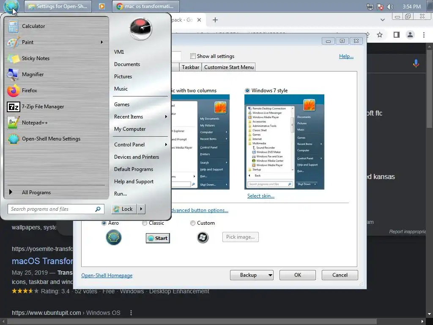This screenshot has height=325, width=433.
Task: Click Windows 7 style preview thumbnail
Action: (284, 142)
